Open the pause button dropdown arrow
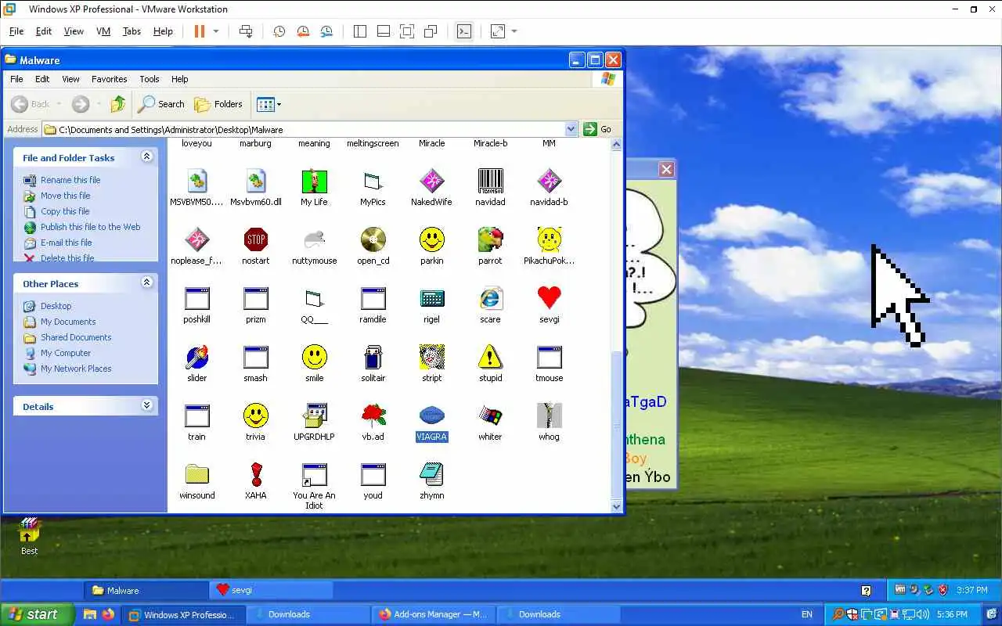The image size is (1002, 626). pos(216,31)
